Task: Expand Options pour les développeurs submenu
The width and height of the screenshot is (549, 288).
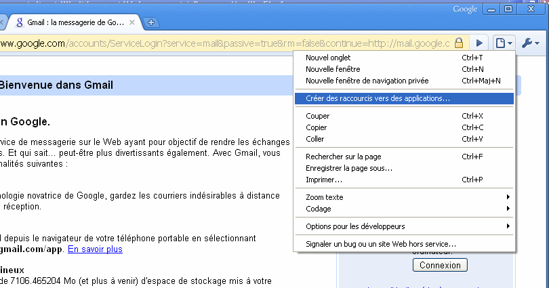Action: pyautogui.click(x=405, y=226)
